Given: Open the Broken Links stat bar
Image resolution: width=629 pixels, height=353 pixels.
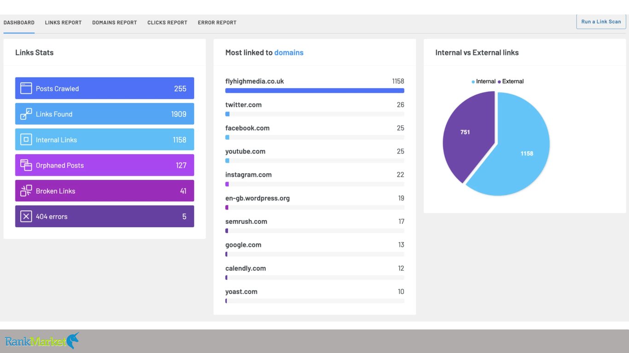Looking at the screenshot, I should tap(105, 191).
